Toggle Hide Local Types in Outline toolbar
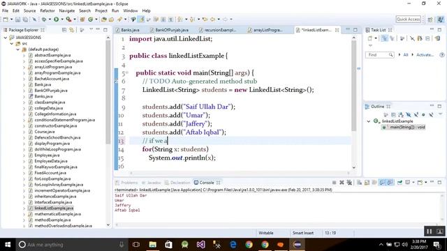The image size is (447, 251). pyautogui.click(x=431, y=114)
